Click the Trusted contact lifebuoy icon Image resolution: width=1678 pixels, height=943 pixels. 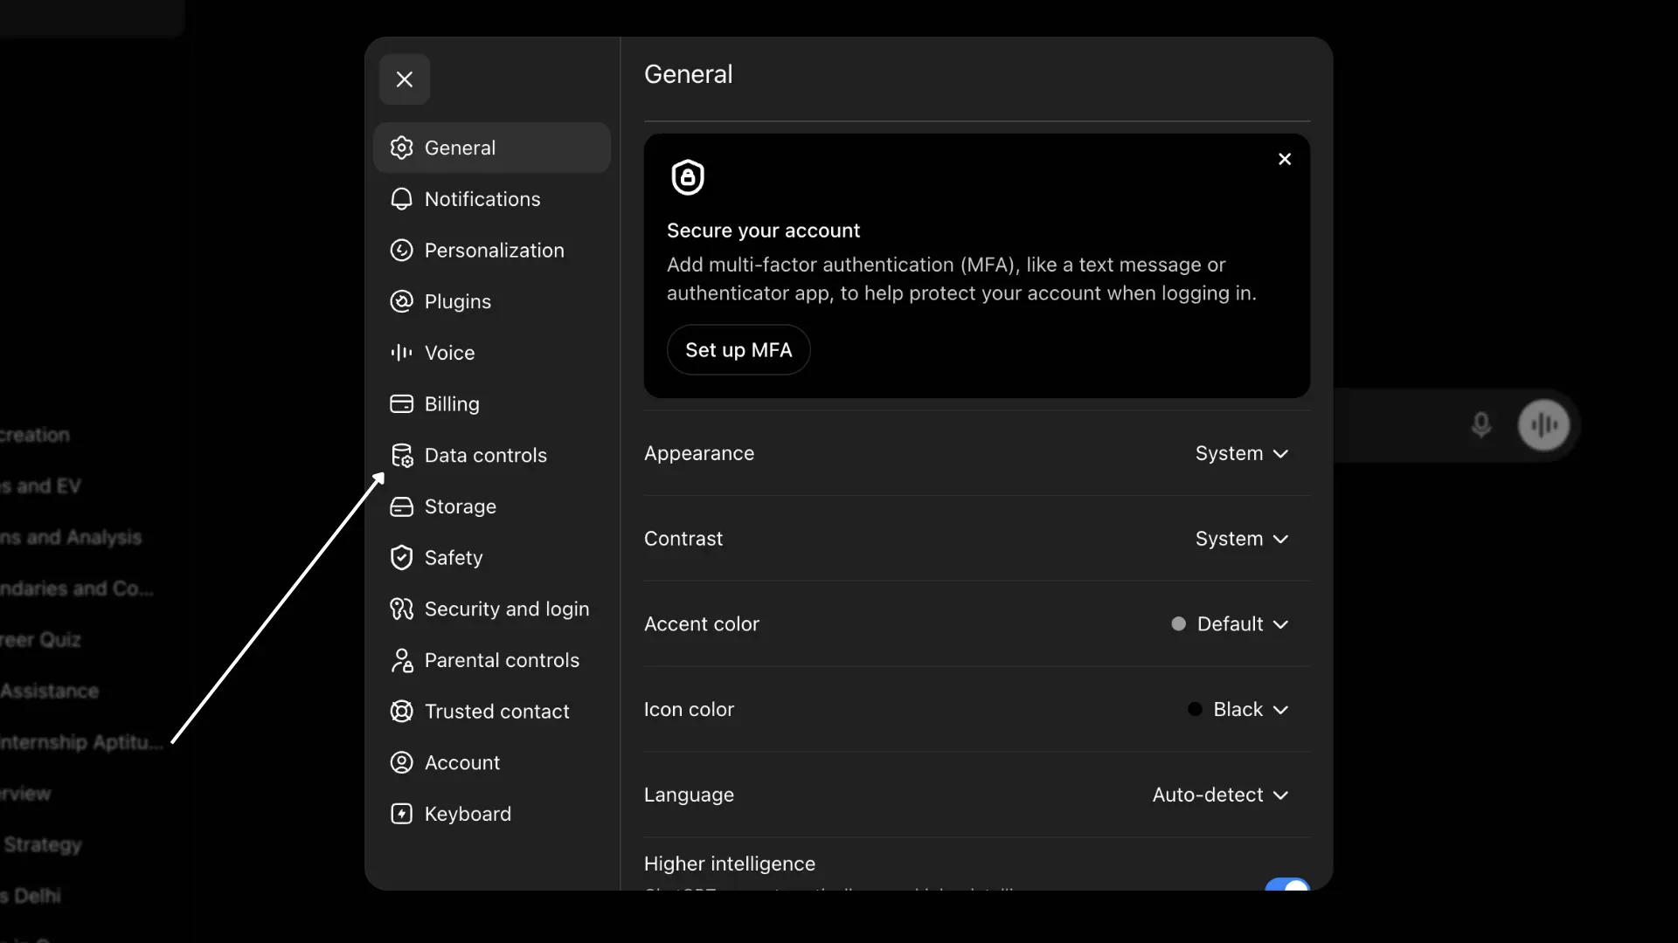(x=401, y=712)
